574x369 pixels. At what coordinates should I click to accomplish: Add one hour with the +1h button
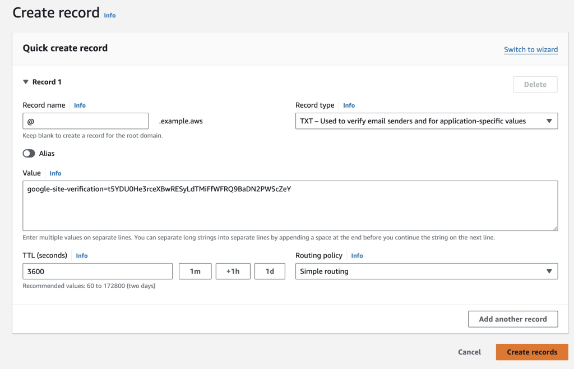pos(233,271)
